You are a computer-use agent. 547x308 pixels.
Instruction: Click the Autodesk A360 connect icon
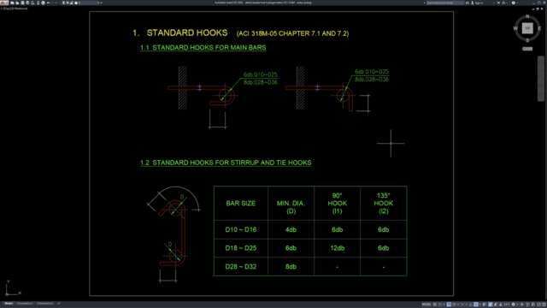(x=503, y=3)
